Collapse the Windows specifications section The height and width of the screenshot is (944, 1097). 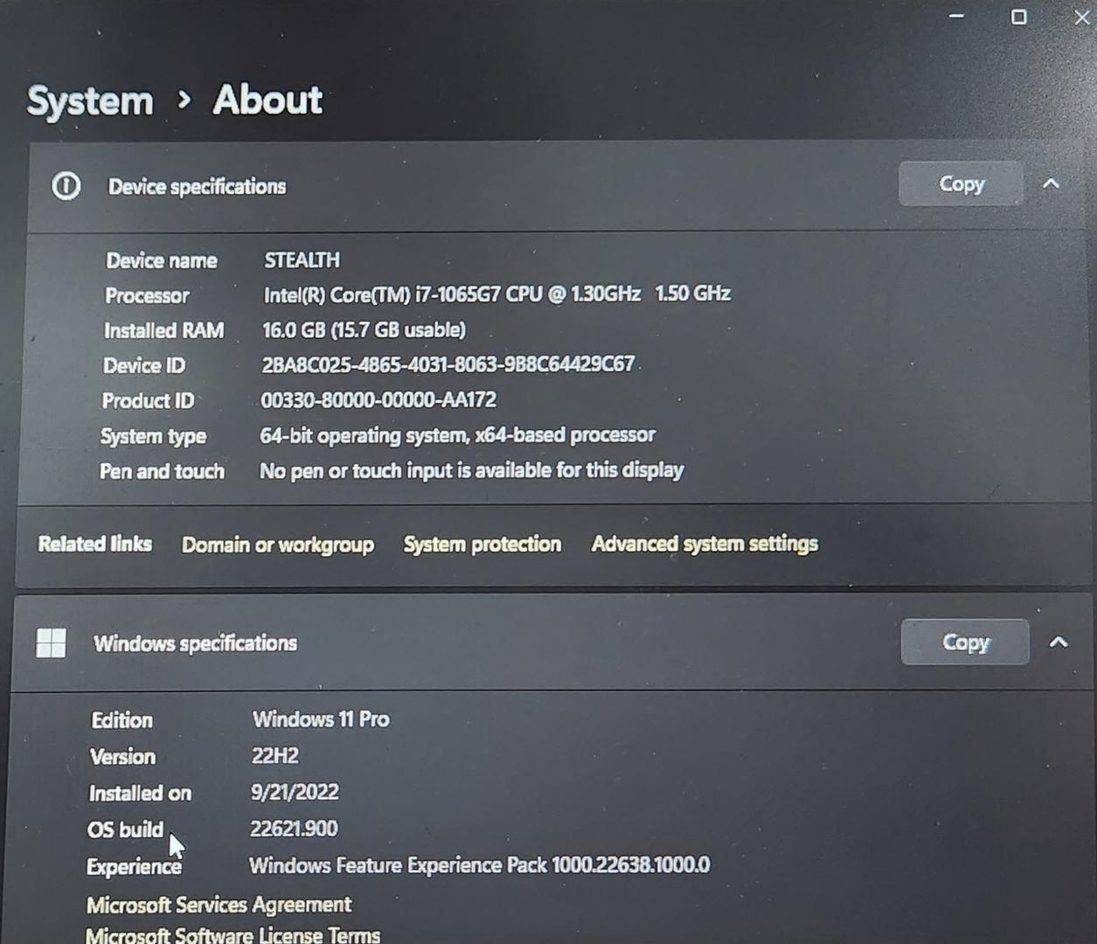[1059, 642]
